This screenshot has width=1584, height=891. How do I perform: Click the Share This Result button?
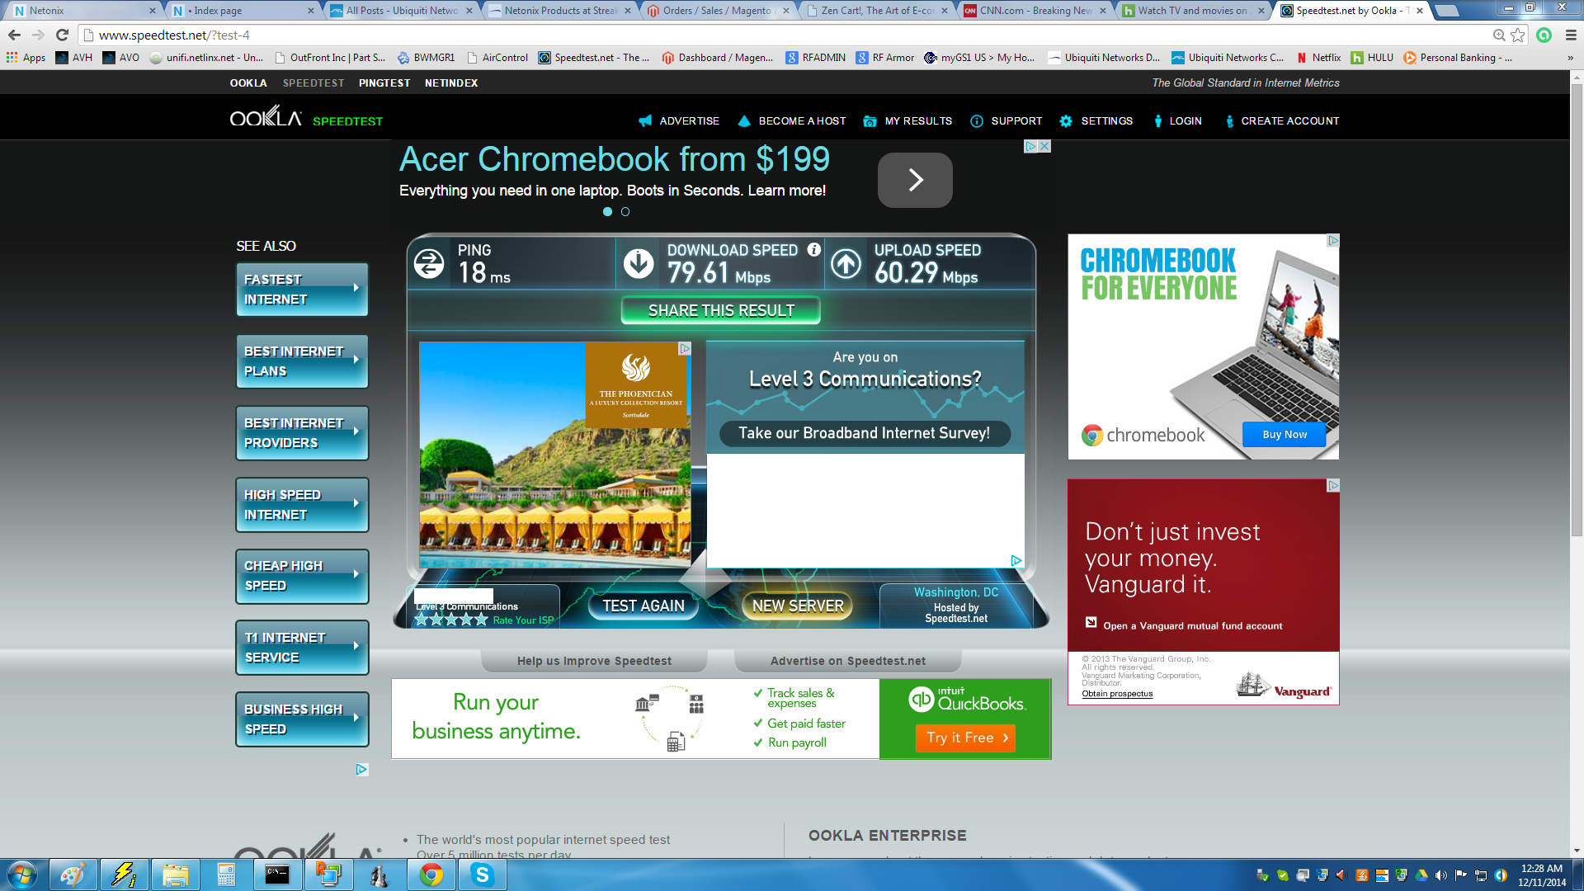pyautogui.click(x=721, y=311)
